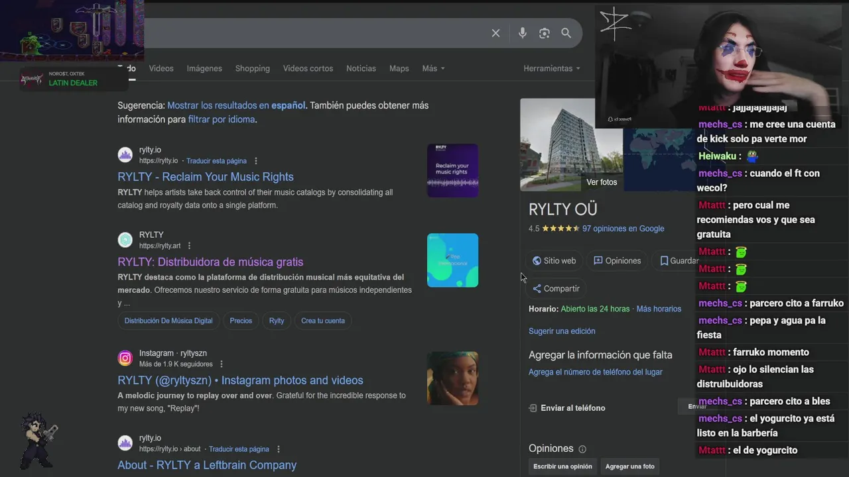Open RYLTY: Distribuidora de música gratis result

pyautogui.click(x=210, y=262)
